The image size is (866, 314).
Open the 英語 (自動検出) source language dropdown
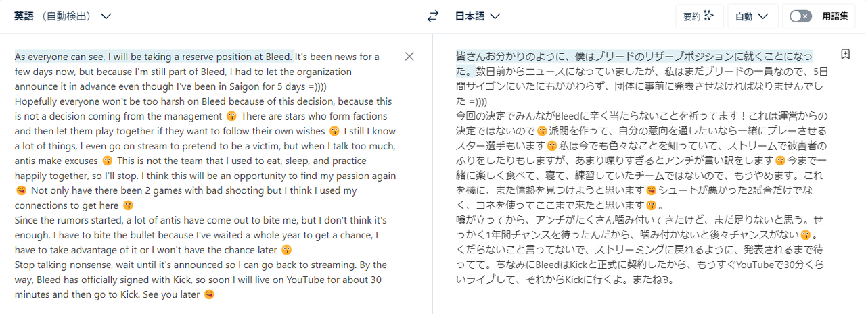[x=62, y=16]
